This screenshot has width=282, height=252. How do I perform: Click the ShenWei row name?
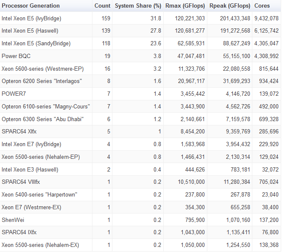click(13, 220)
